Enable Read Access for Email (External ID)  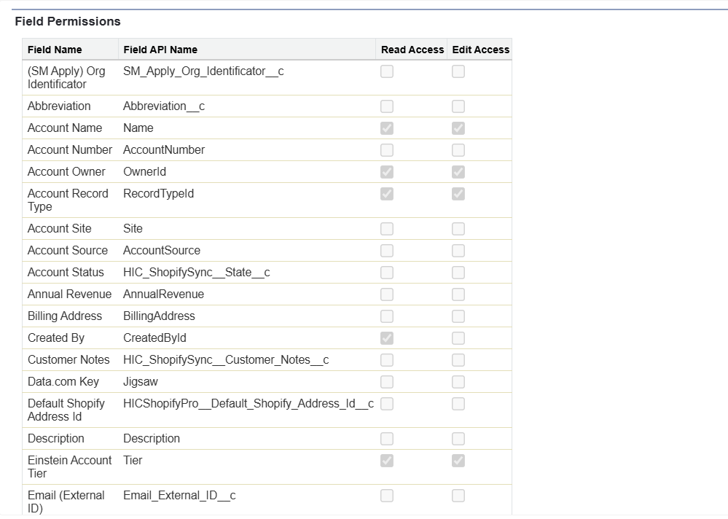point(387,496)
